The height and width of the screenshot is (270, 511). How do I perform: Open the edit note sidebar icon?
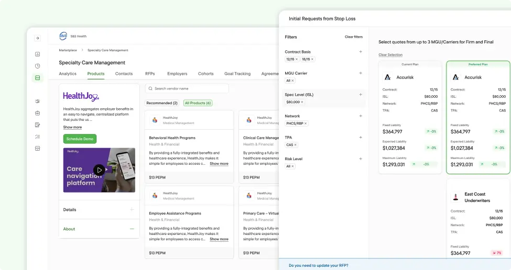pos(37,125)
